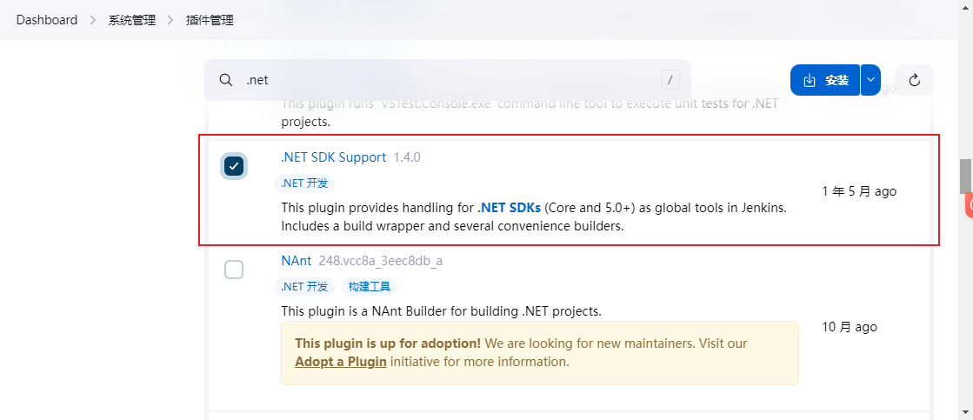Open the .NET SDK Support plugin link
Image resolution: width=973 pixels, height=420 pixels.
tap(333, 157)
